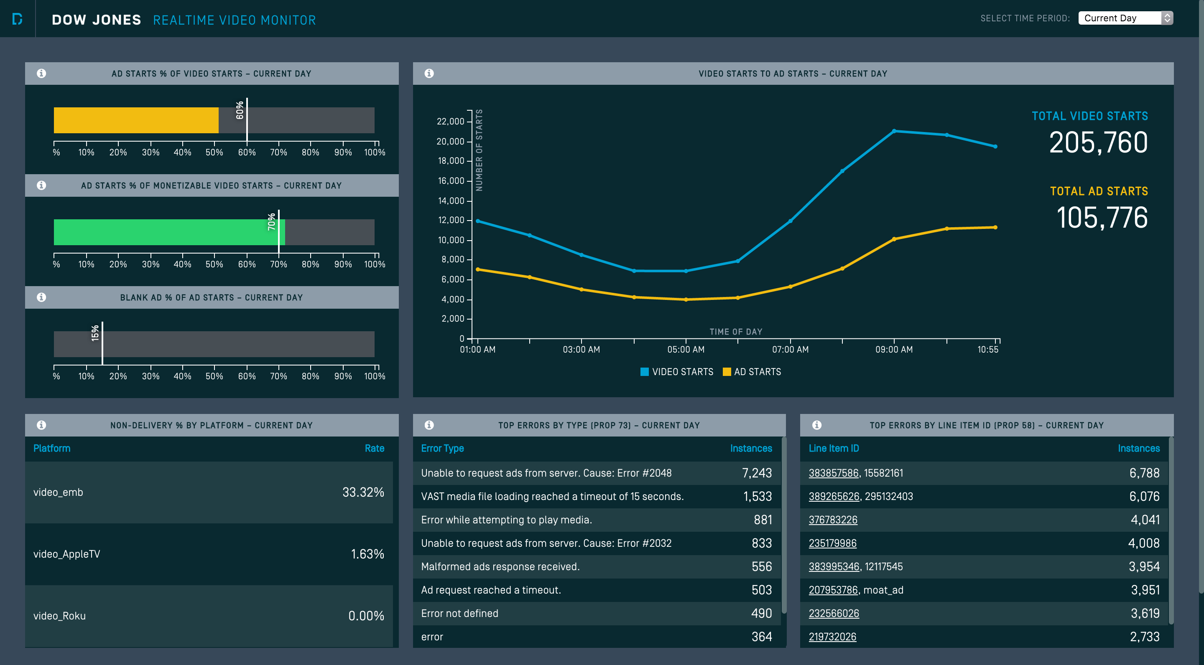Click the video starts peak data point near 09:00 AM
This screenshot has width=1204, height=665.
click(x=894, y=131)
